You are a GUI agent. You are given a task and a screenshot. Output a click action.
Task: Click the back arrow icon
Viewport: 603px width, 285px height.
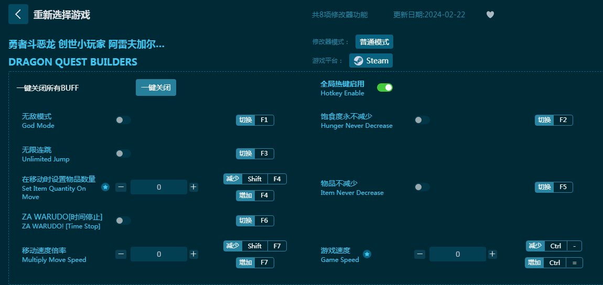pos(18,15)
